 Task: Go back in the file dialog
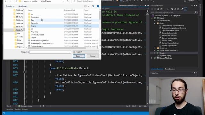point(6,1)
